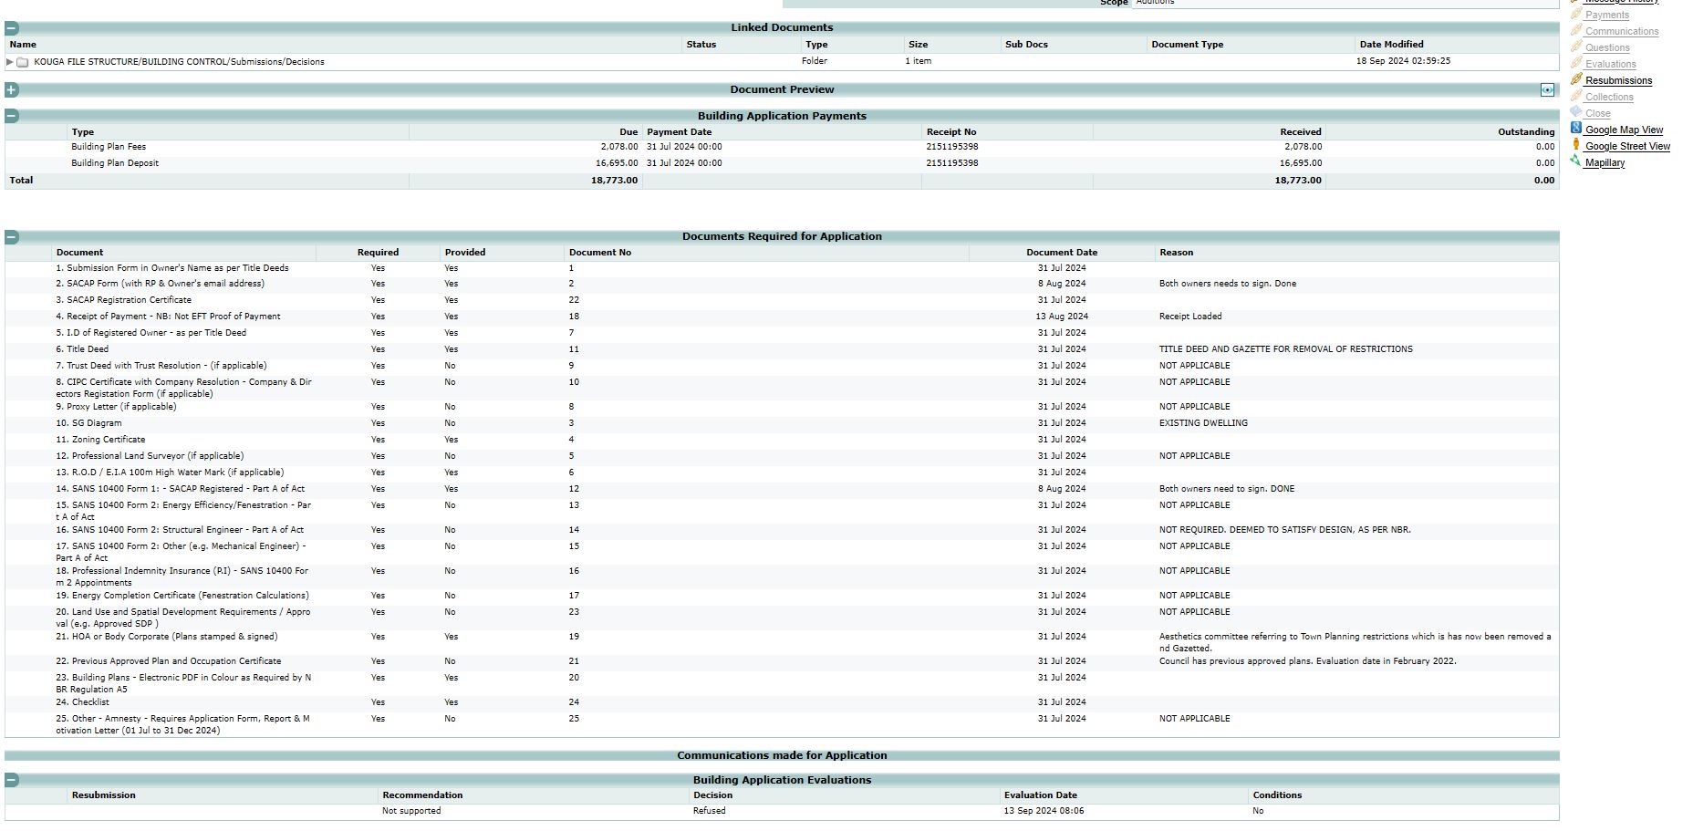Click the Building Plan Fees row label
Image resolution: width=1693 pixels, height=831 pixels.
click(109, 147)
